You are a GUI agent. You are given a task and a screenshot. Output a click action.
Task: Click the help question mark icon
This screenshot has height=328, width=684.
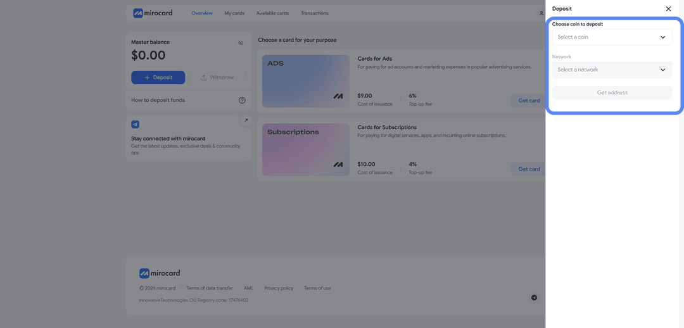[242, 100]
